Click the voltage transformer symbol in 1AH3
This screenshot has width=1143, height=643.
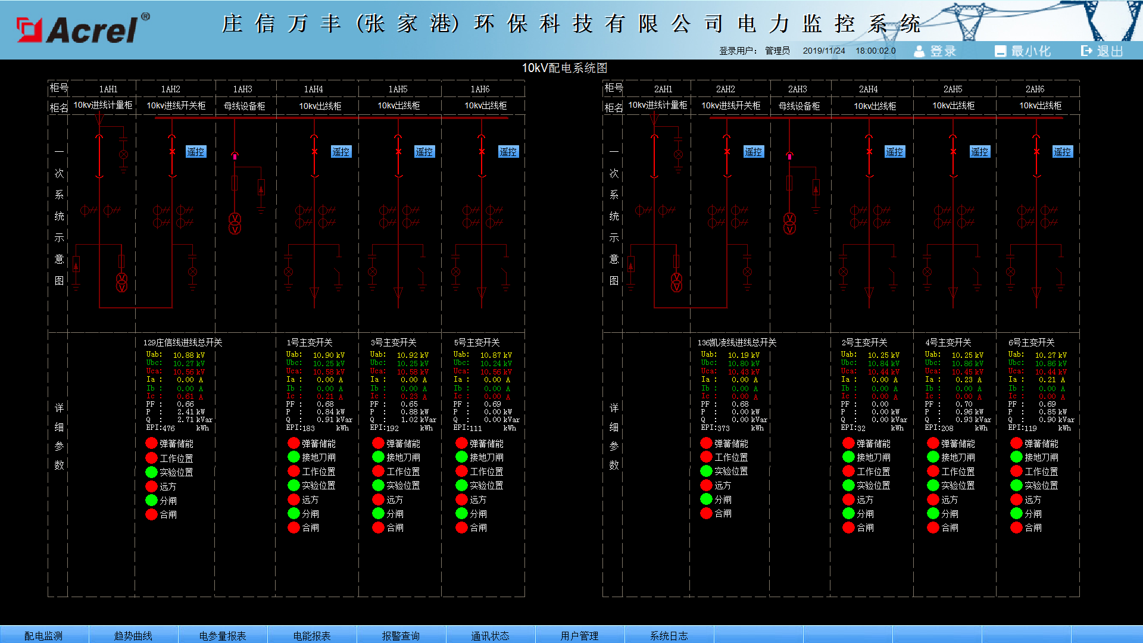click(235, 223)
